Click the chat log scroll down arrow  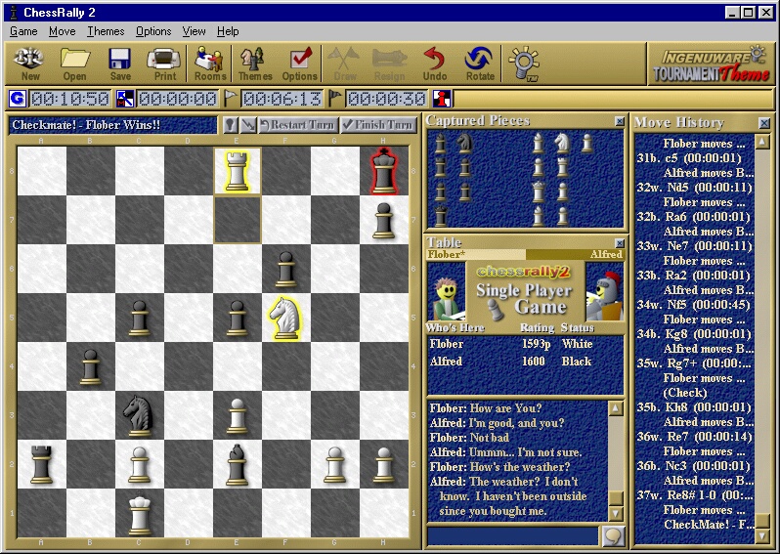coord(616,513)
